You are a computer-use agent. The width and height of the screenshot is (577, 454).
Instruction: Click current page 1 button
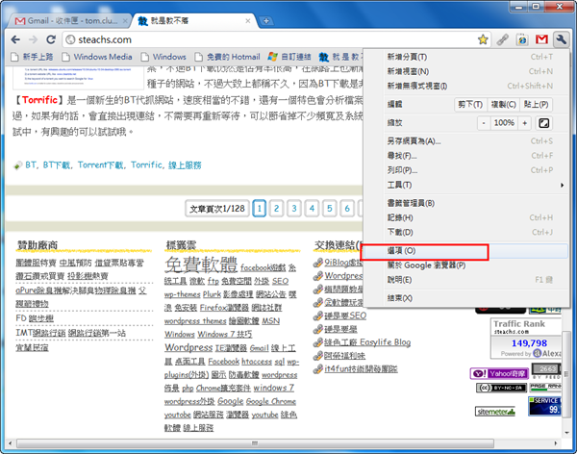(x=259, y=209)
